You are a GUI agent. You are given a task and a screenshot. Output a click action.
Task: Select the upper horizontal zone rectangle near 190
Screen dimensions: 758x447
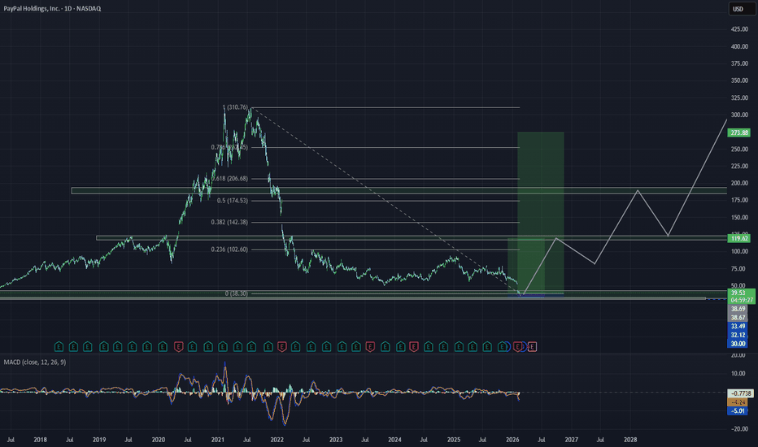click(399, 191)
